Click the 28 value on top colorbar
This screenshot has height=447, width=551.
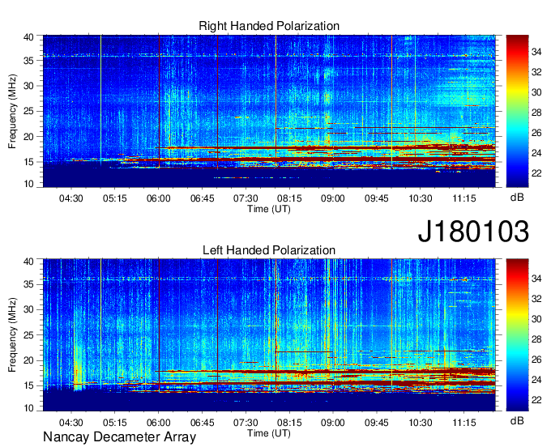[536, 113]
